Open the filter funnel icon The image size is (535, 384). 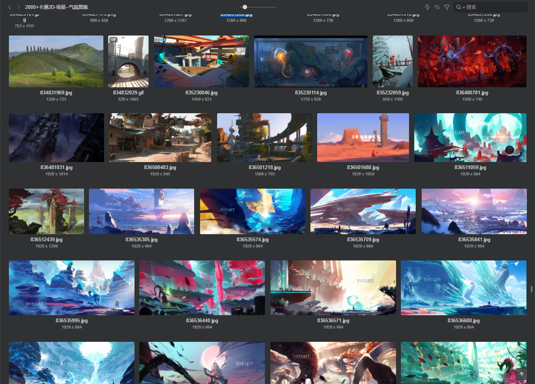447,7
